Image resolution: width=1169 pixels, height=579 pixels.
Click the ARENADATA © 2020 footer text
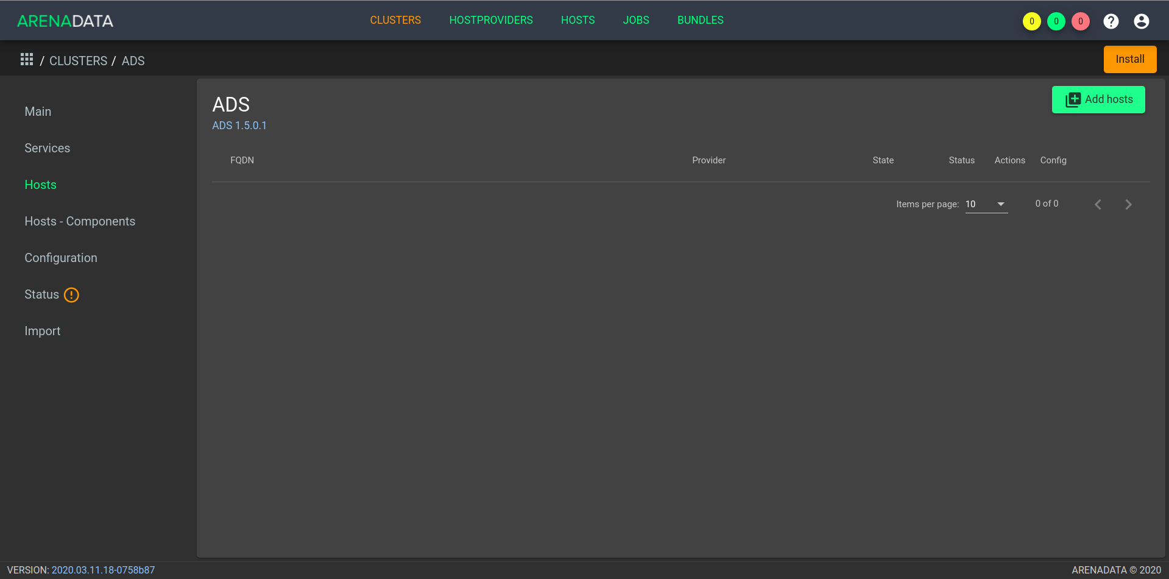(1116, 570)
